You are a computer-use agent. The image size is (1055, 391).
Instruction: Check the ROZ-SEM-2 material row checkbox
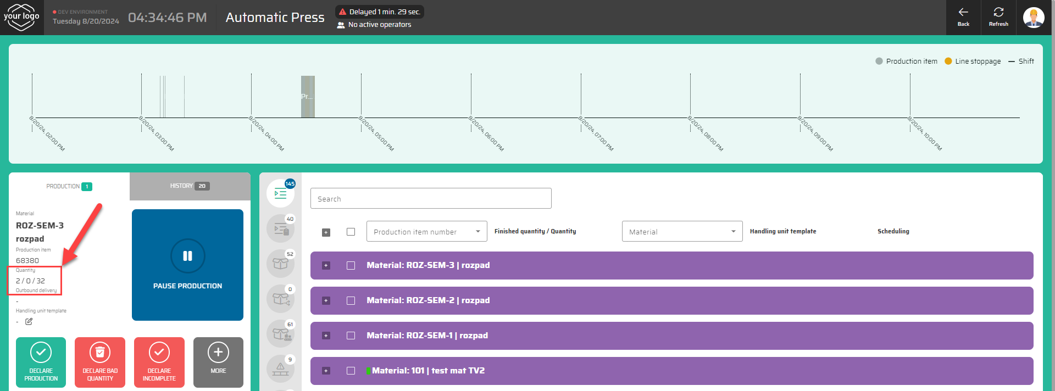351,300
